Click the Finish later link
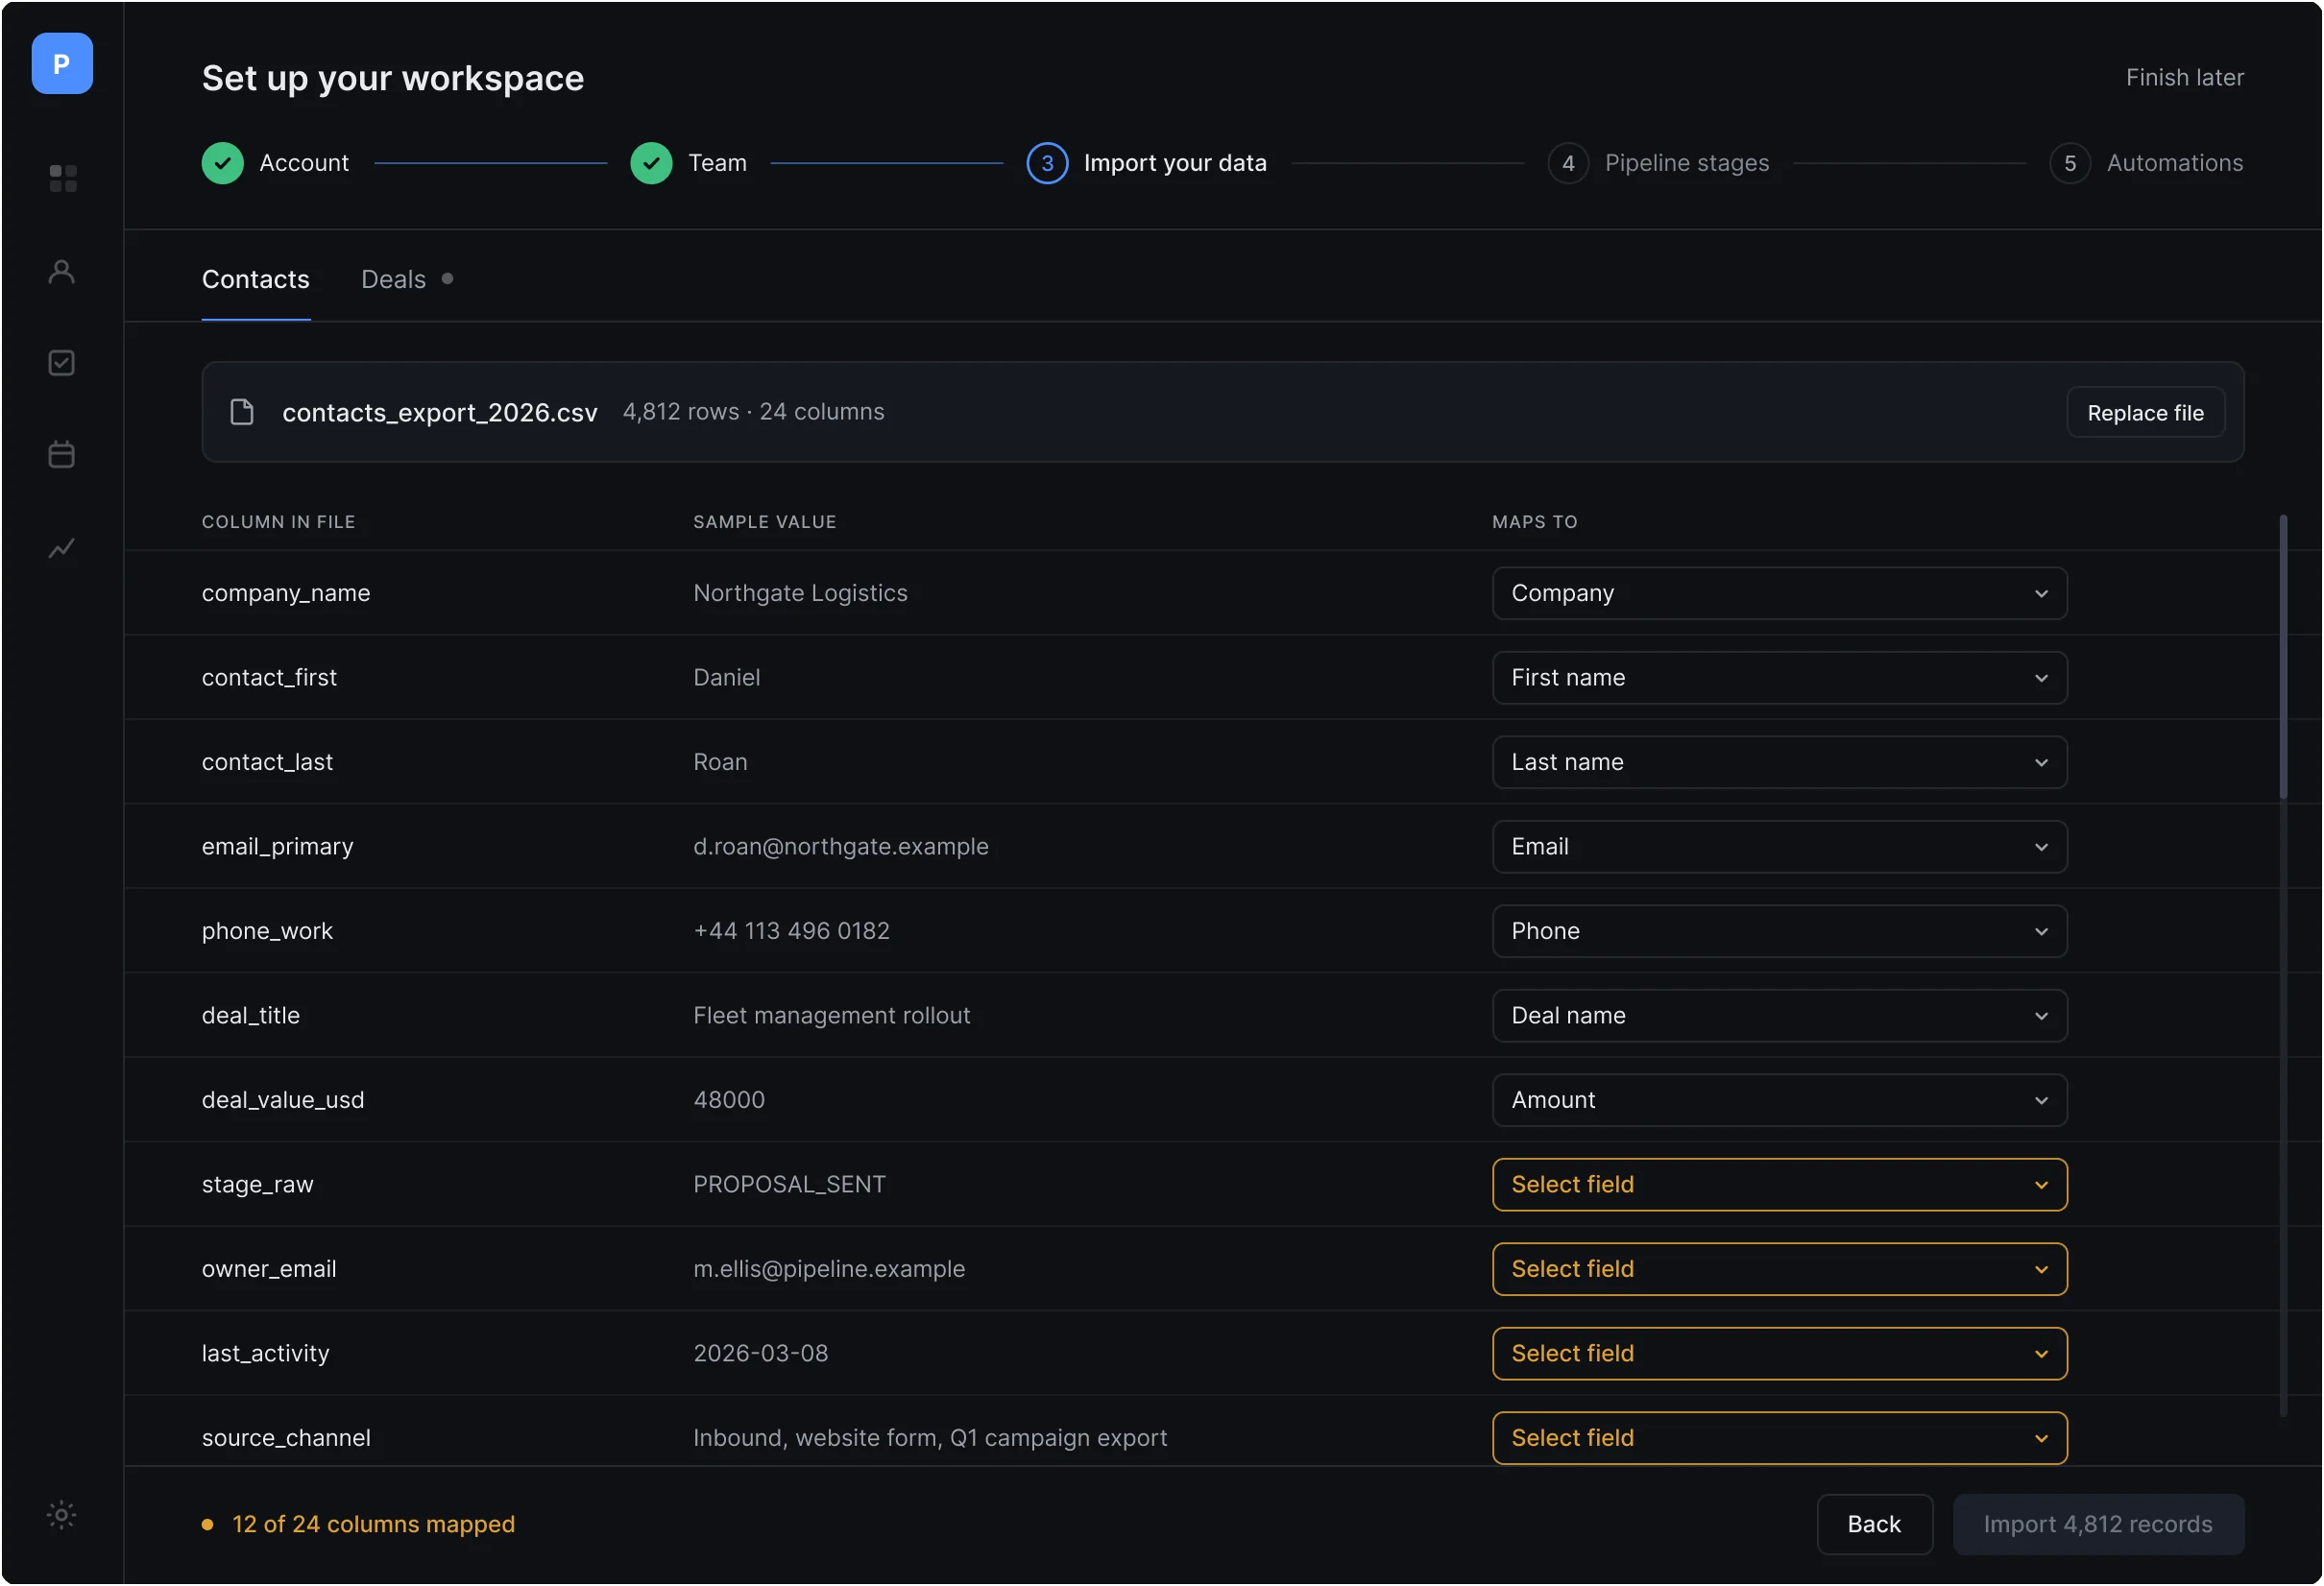The height and width of the screenshot is (1586, 2324). click(x=2185, y=78)
